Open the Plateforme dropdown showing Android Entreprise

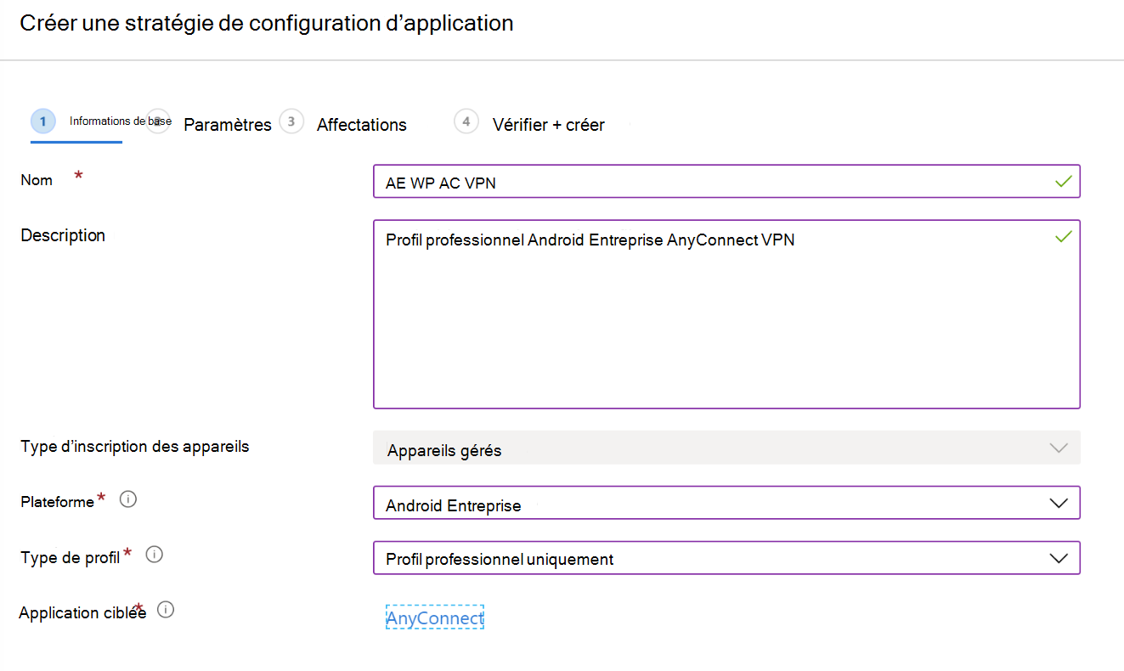[726, 503]
